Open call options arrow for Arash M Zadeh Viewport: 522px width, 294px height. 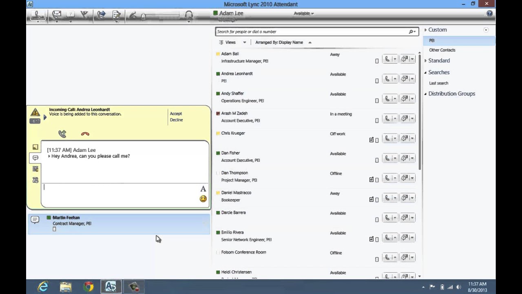395,119
